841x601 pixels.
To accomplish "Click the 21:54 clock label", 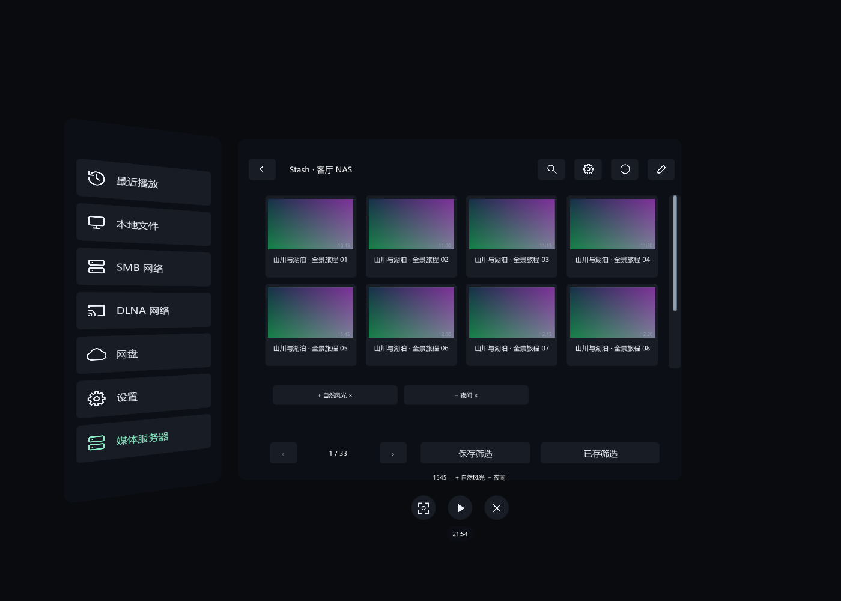I will pyautogui.click(x=460, y=534).
